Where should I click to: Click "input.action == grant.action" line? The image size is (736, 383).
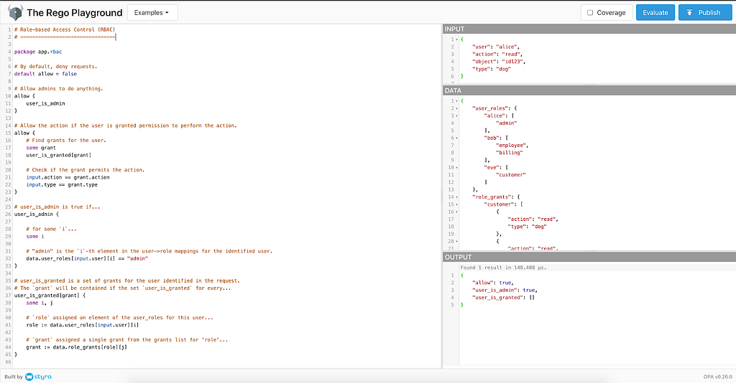tap(68, 177)
